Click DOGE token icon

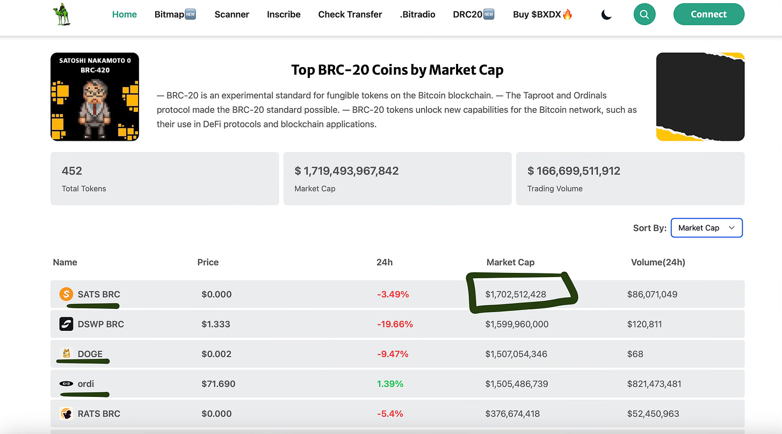(66, 353)
